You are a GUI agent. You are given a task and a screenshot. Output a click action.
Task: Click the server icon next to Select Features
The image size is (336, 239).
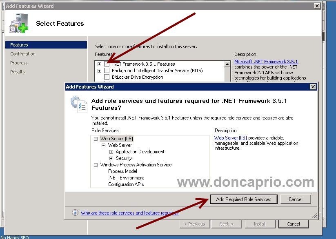click(x=19, y=23)
